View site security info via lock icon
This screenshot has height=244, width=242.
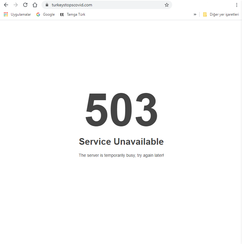(x=47, y=5)
